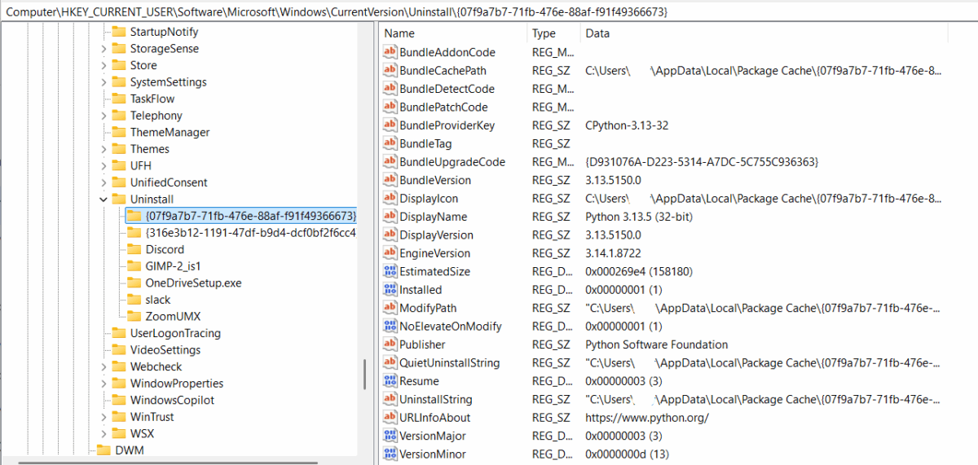
Task: Click the ZoomUMX folder icon
Action: (133, 316)
